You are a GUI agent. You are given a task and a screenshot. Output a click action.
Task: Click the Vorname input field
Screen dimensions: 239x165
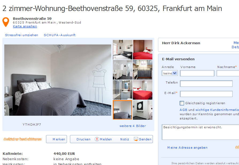click(x=197, y=73)
